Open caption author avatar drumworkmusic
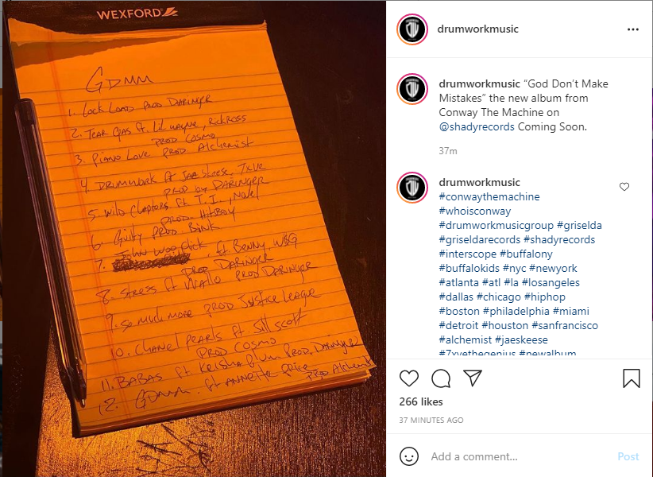 tap(412, 89)
